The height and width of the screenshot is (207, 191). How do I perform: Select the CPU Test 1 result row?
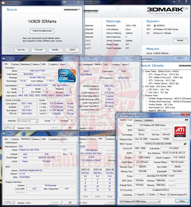click(x=159, y=89)
